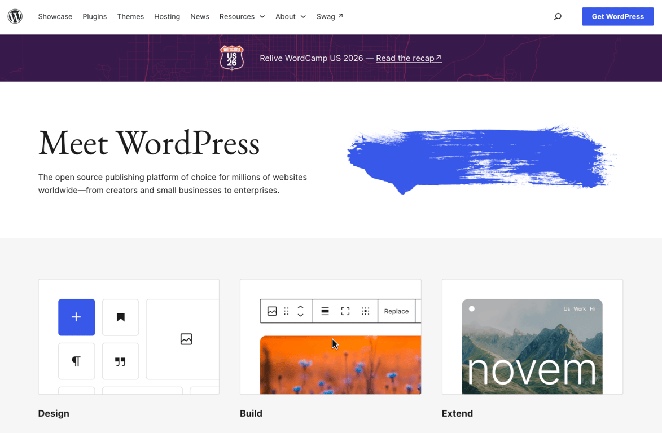
Task: Expand the About dropdown menu
Action: [x=291, y=16]
